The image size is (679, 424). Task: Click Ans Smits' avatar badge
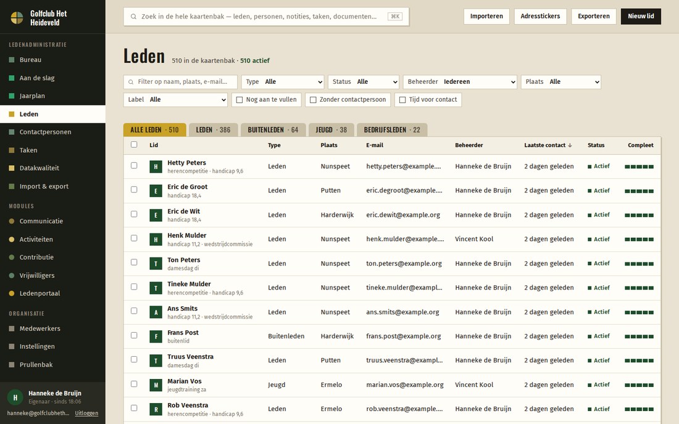[x=156, y=312]
